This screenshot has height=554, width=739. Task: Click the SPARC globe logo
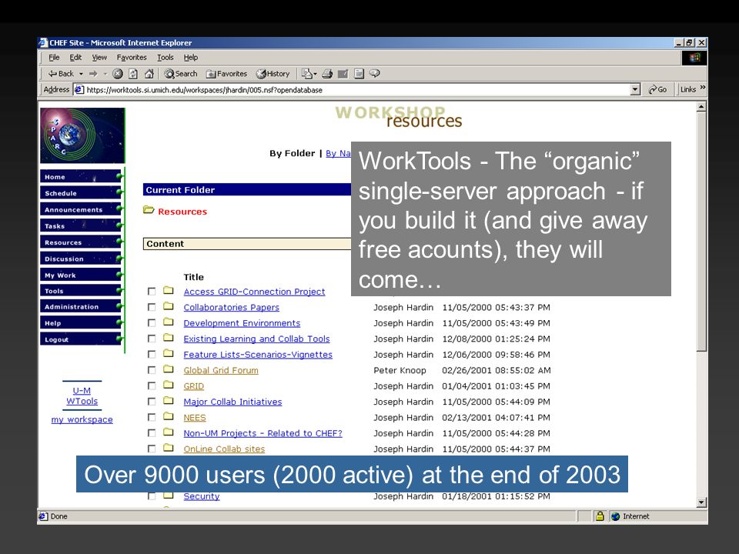[82, 135]
